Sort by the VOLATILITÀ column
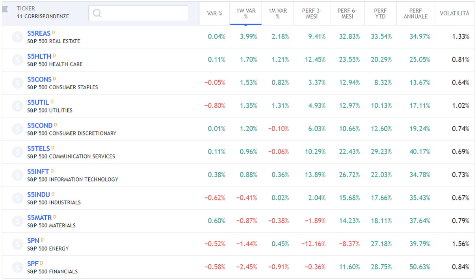 [x=454, y=13]
